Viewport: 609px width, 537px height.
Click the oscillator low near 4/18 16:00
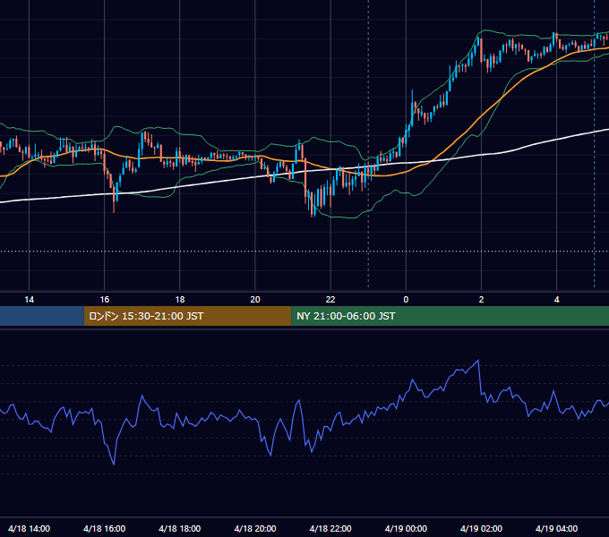point(114,464)
